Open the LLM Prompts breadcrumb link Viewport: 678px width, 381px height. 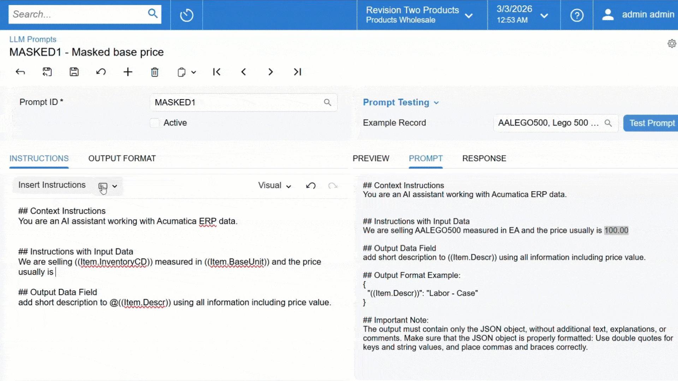tap(33, 39)
